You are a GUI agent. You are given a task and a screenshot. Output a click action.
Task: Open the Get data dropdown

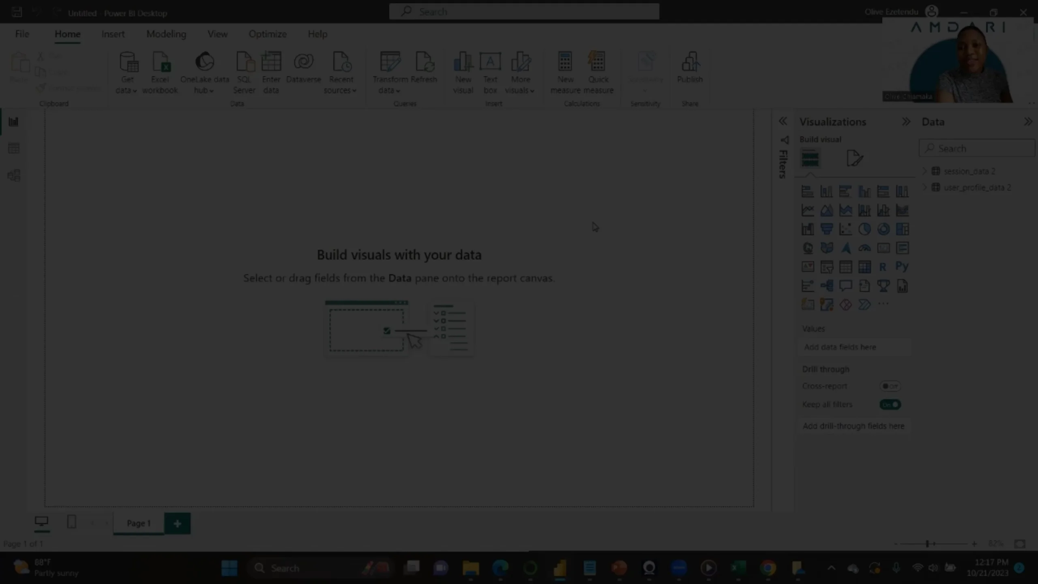coord(127,73)
